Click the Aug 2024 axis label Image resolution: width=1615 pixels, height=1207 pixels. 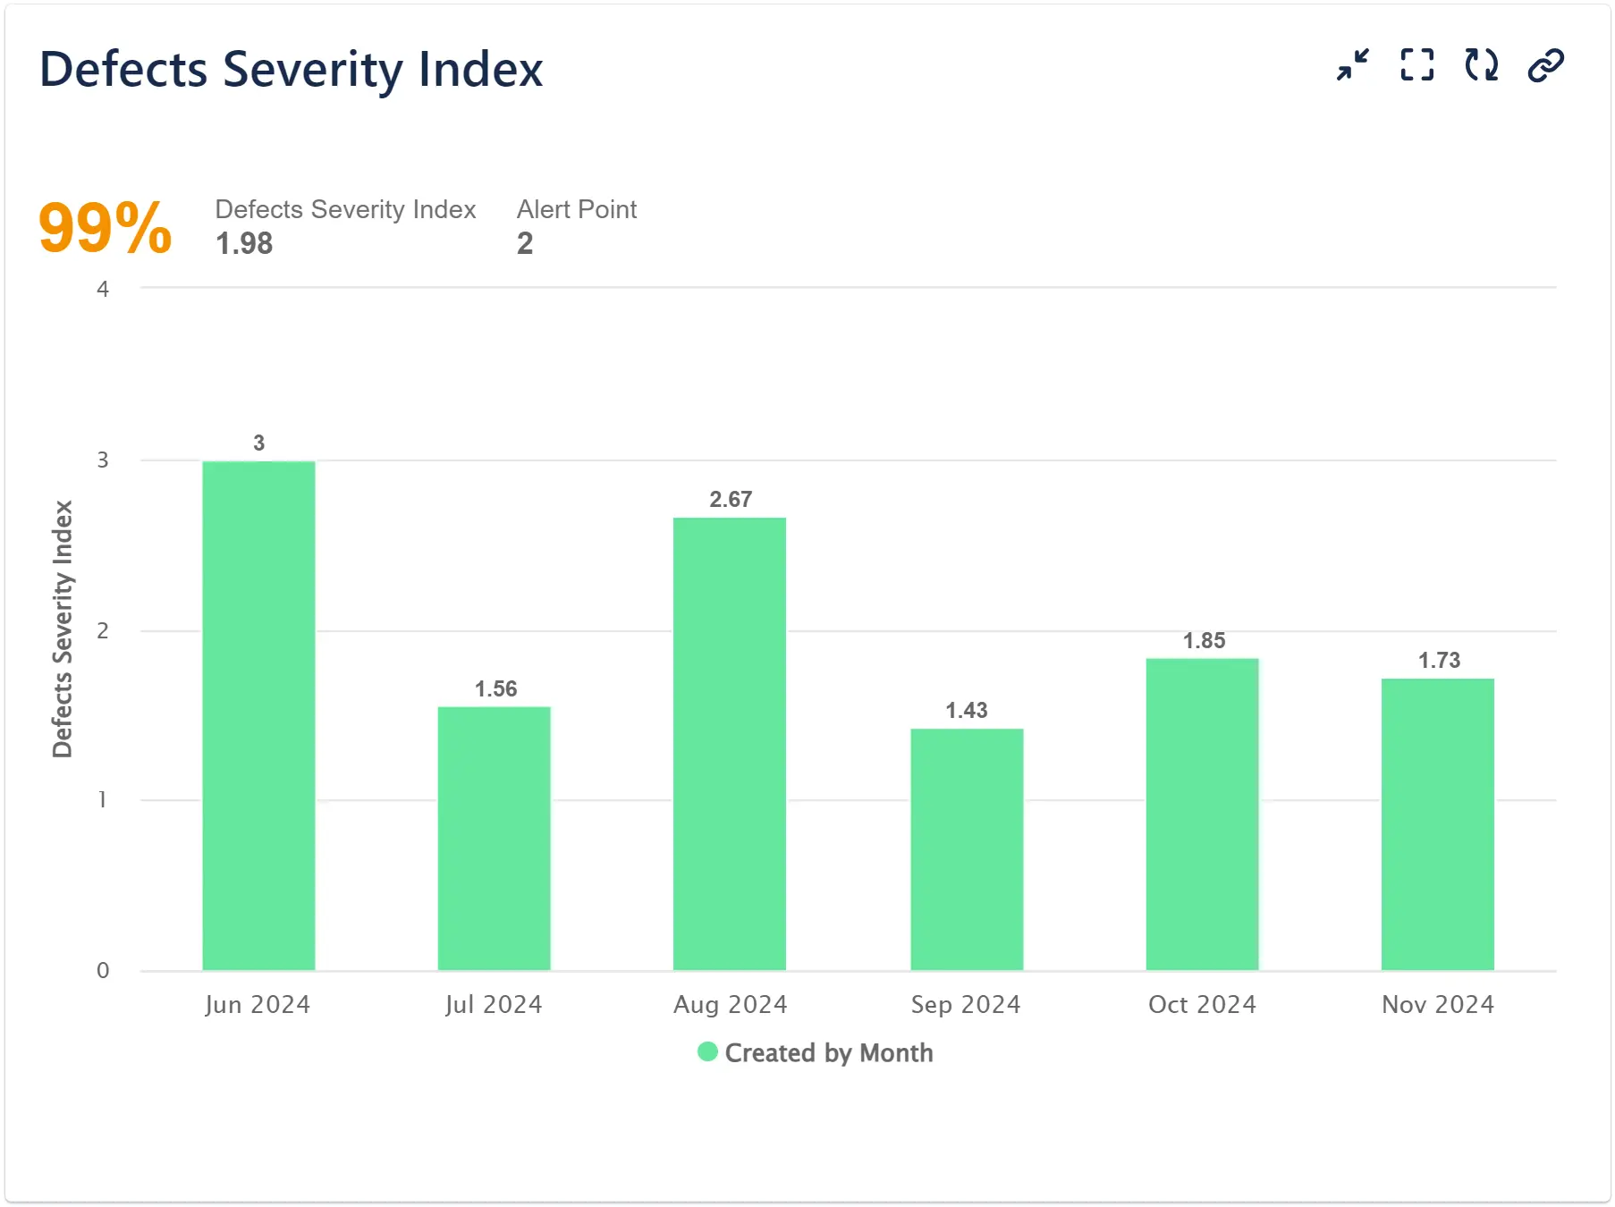coord(730,1004)
